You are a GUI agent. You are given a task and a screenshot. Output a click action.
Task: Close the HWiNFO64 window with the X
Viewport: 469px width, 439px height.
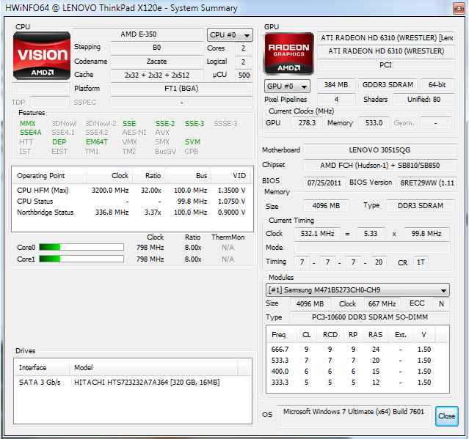459,9
